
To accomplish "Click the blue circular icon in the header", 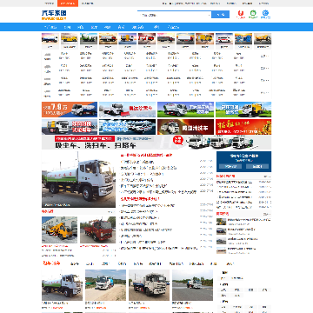I will pos(265,13).
